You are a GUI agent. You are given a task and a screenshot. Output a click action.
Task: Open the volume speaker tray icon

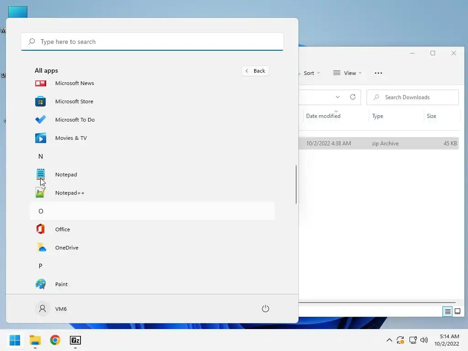click(x=424, y=340)
